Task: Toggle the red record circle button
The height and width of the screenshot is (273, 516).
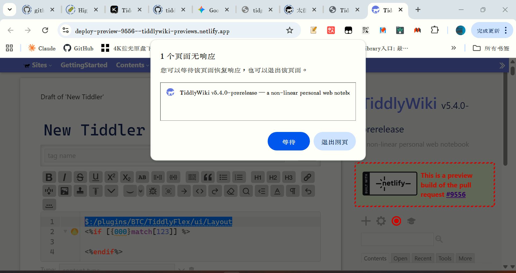Action: tap(396, 221)
